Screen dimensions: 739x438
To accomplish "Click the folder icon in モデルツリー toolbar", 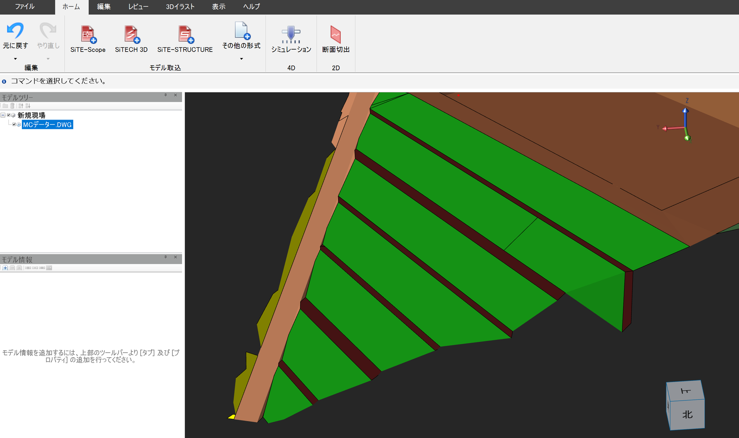I will tap(5, 106).
